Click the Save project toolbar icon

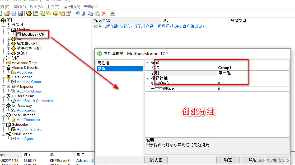pyautogui.click(x=14, y=13)
